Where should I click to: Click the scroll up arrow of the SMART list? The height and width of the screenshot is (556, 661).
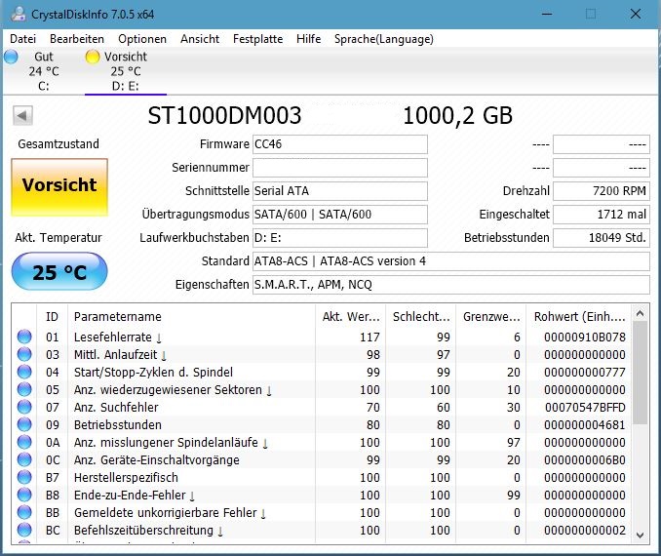click(640, 313)
